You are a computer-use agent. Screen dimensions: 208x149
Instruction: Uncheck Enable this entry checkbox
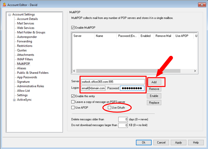[x=73, y=96]
